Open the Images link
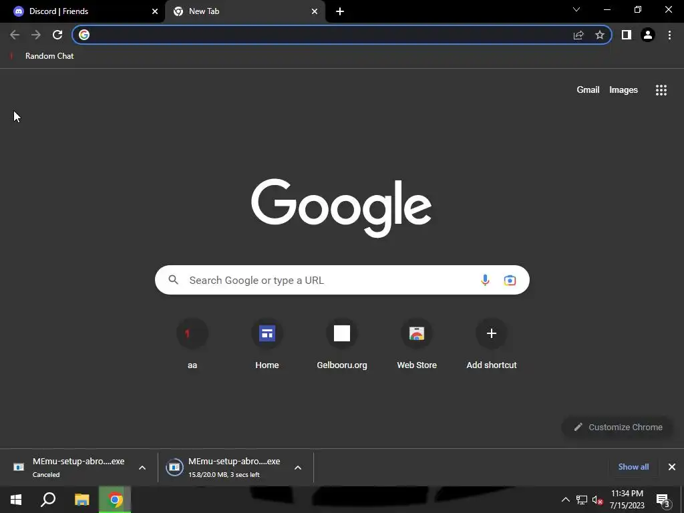 (623, 90)
